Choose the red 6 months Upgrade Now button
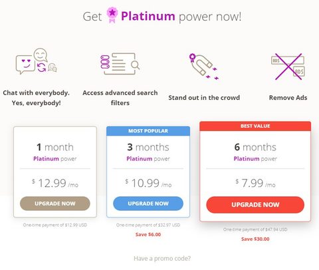The width and height of the screenshot is (319, 270). click(x=255, y=205)
